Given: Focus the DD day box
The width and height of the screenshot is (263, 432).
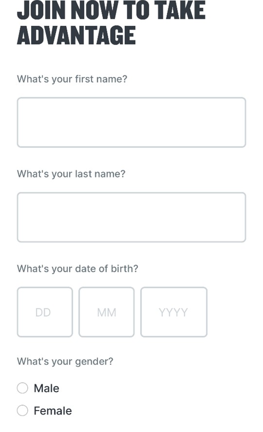Looking at the screenshot, I should 45,312.
